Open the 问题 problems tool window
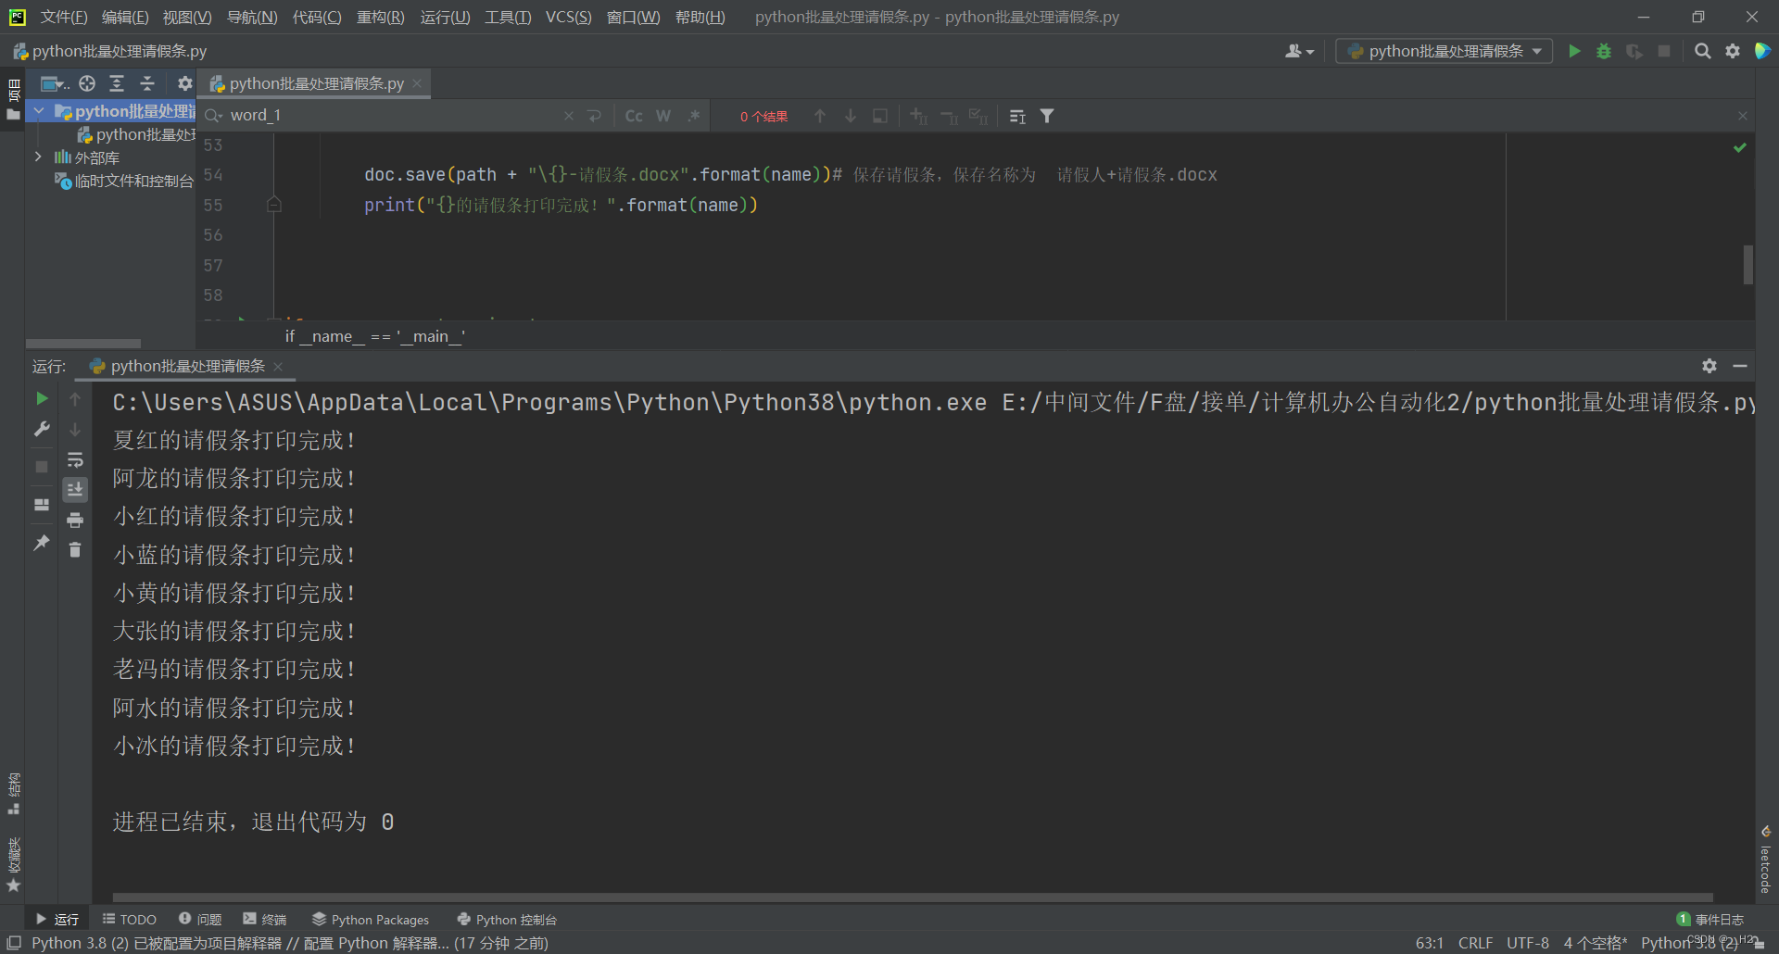Image resolution: width=1779 pixels, height=954 pixels. [x=200, y=919]
